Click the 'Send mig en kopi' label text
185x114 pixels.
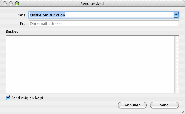(27, 98)
